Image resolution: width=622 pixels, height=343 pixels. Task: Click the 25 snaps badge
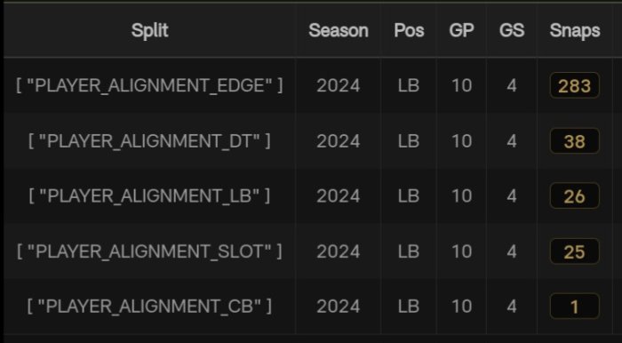574,251
